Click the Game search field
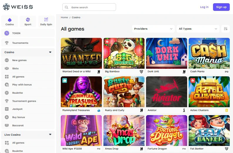The height and width of the screenshot is (153, 233). click(89, 7)
